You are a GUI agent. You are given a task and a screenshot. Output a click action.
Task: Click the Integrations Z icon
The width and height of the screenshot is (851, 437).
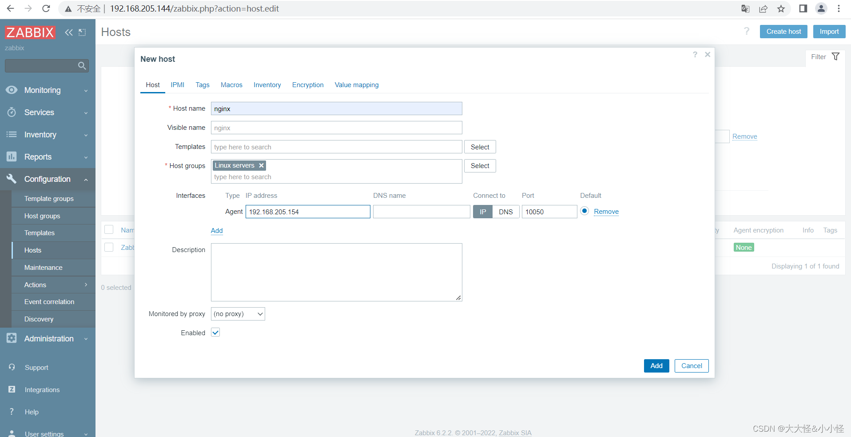click(x=12, y=389)
